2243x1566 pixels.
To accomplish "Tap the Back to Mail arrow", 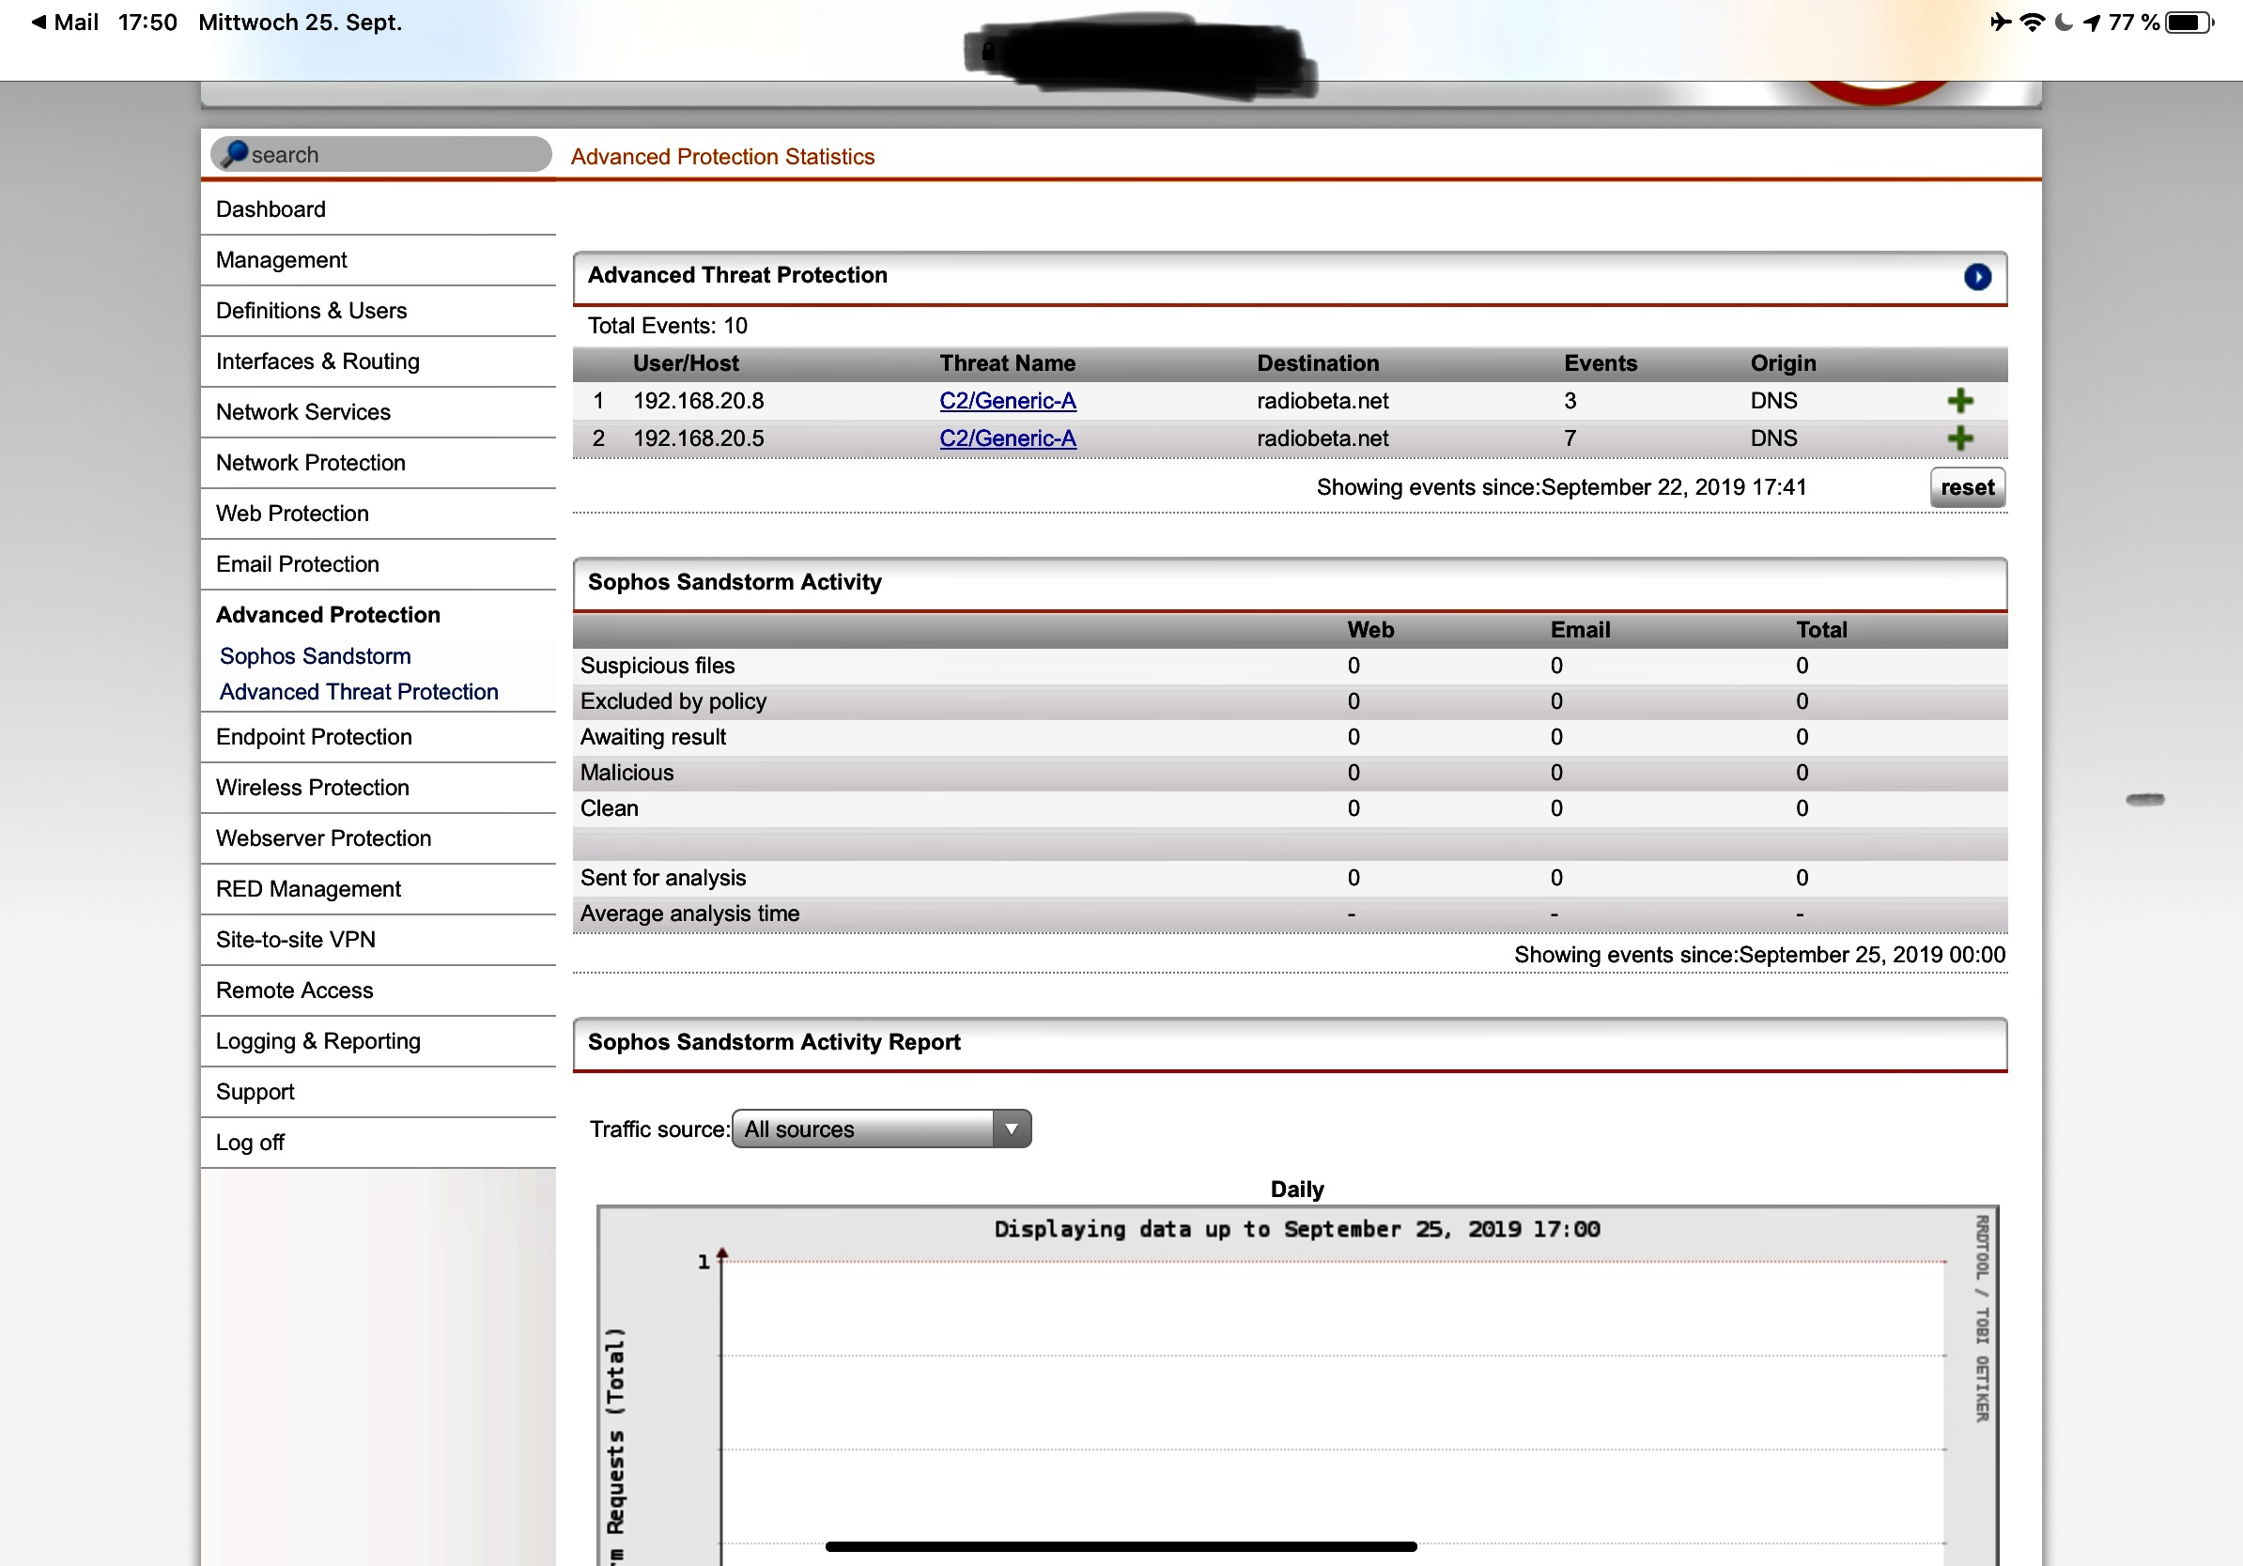I will tap(39, 22).
